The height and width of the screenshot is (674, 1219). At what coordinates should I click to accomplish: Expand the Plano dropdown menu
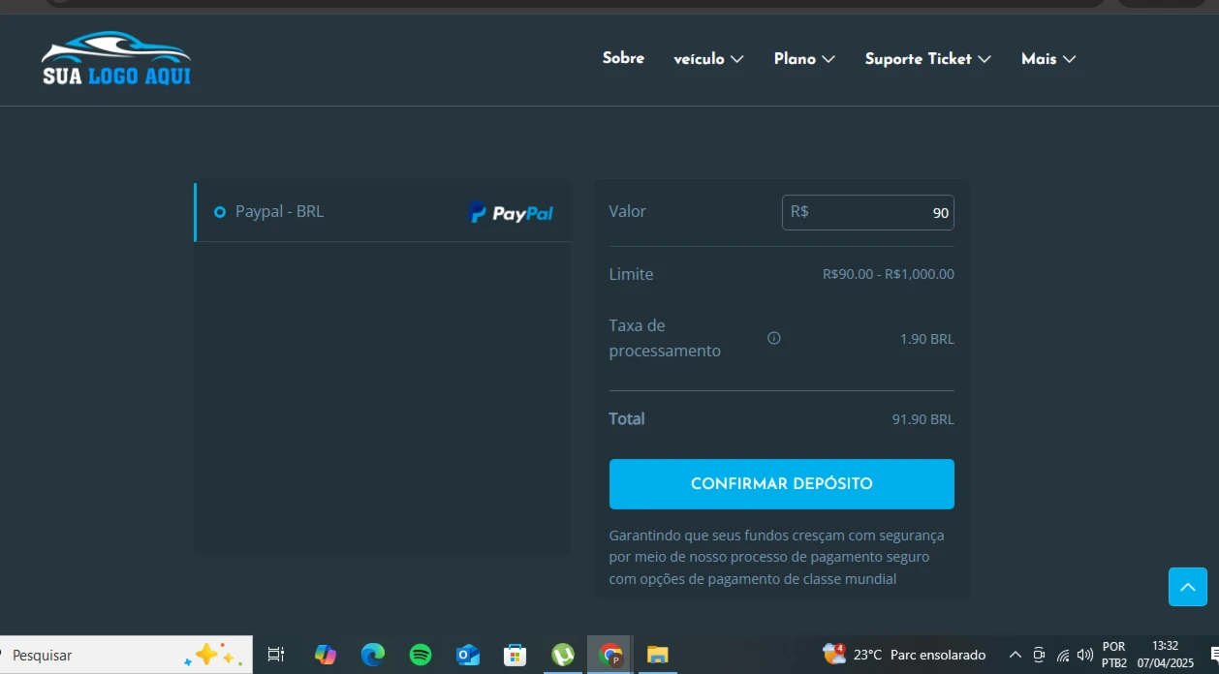click(804, 59)
